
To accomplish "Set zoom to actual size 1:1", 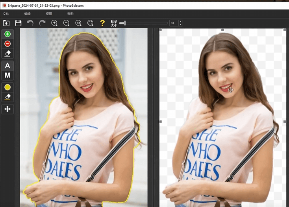I will [78, 23].
